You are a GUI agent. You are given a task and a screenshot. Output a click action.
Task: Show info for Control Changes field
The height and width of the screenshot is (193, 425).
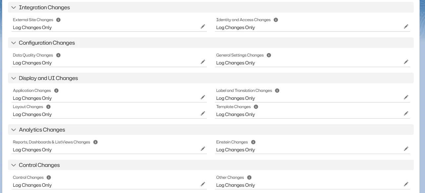pyautogui.click(x=49, y=177)
